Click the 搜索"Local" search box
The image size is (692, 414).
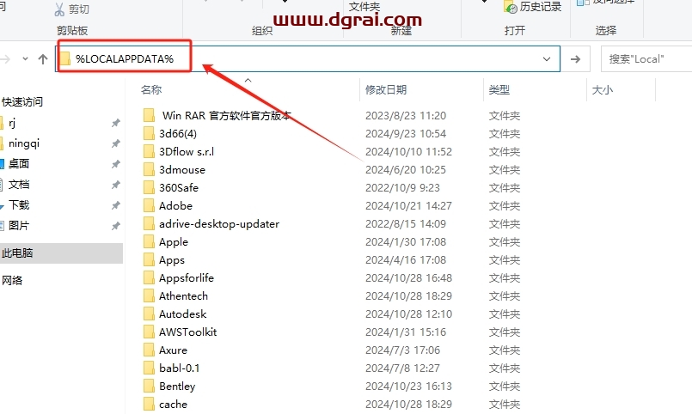645,59
